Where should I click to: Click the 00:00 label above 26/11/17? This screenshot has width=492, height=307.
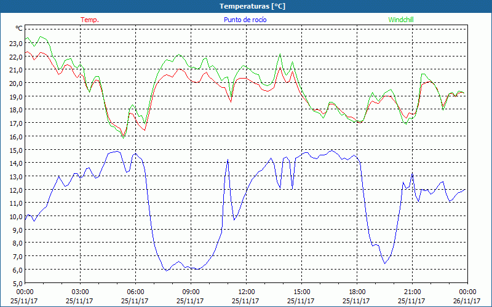(467, 292)
